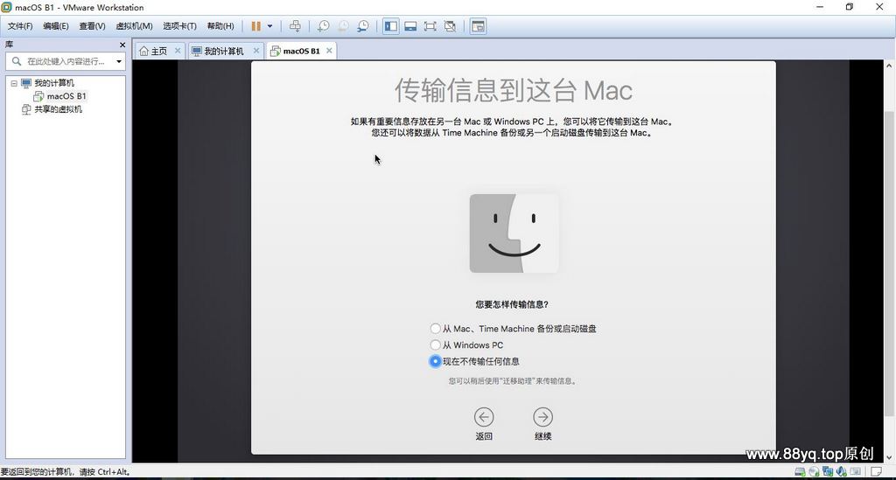The width and height of the screenshot is (896, 480).
Task: Click the 迁移助理 hint text below options
Action: [513, 381]
